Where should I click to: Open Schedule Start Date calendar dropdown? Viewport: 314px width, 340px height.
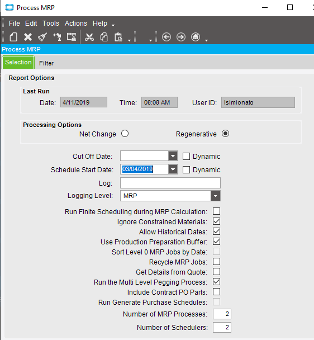click(x=173, y=169)
